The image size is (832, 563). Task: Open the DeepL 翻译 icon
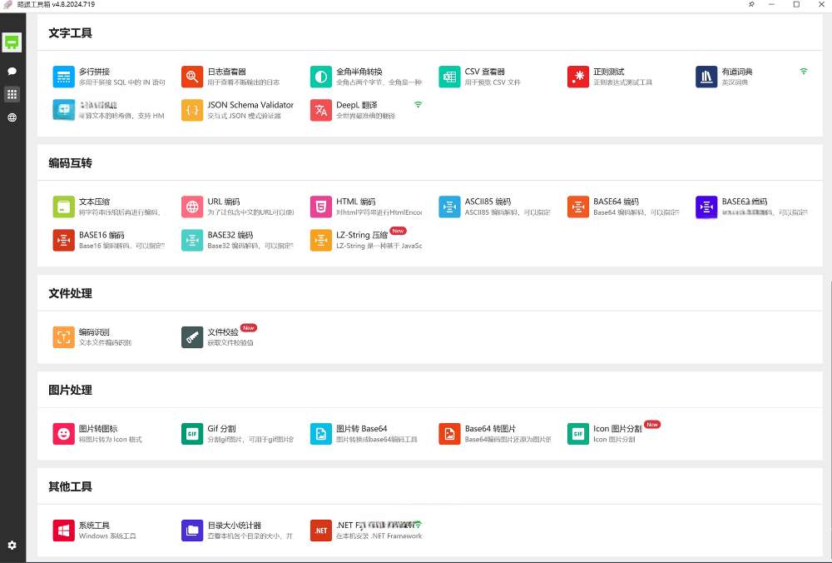point(320,110)
